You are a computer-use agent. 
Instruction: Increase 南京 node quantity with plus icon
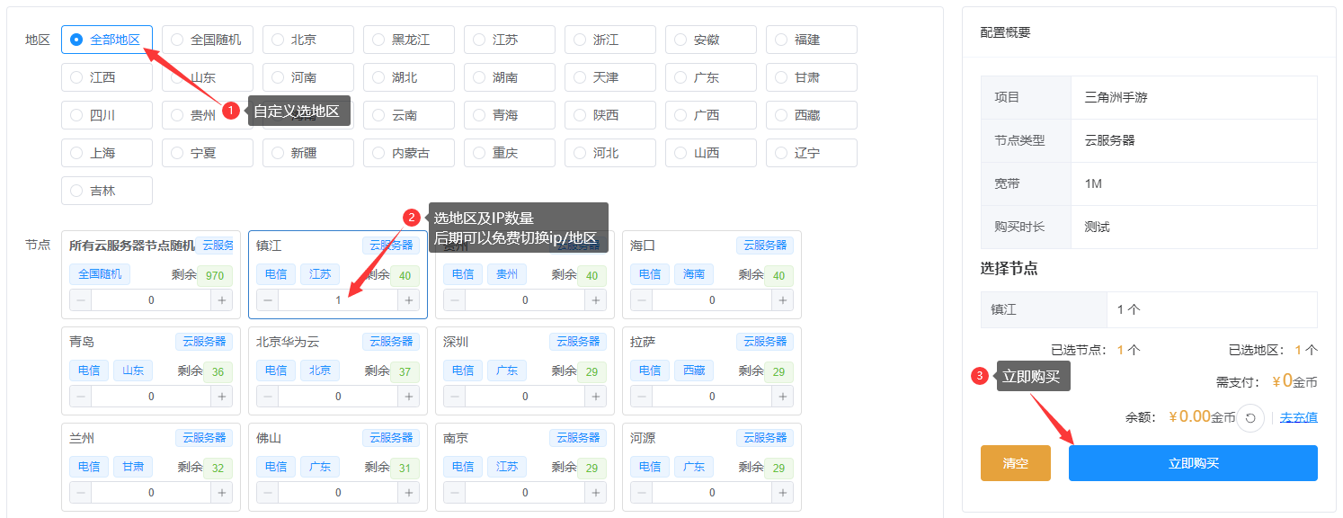pyautogui.click(x=596, y=492)
